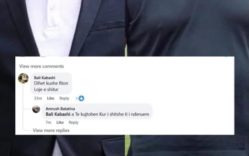Like Amrush Batatina's reply
The width and height of the screenshot is (249, 156).
[60, 122]
